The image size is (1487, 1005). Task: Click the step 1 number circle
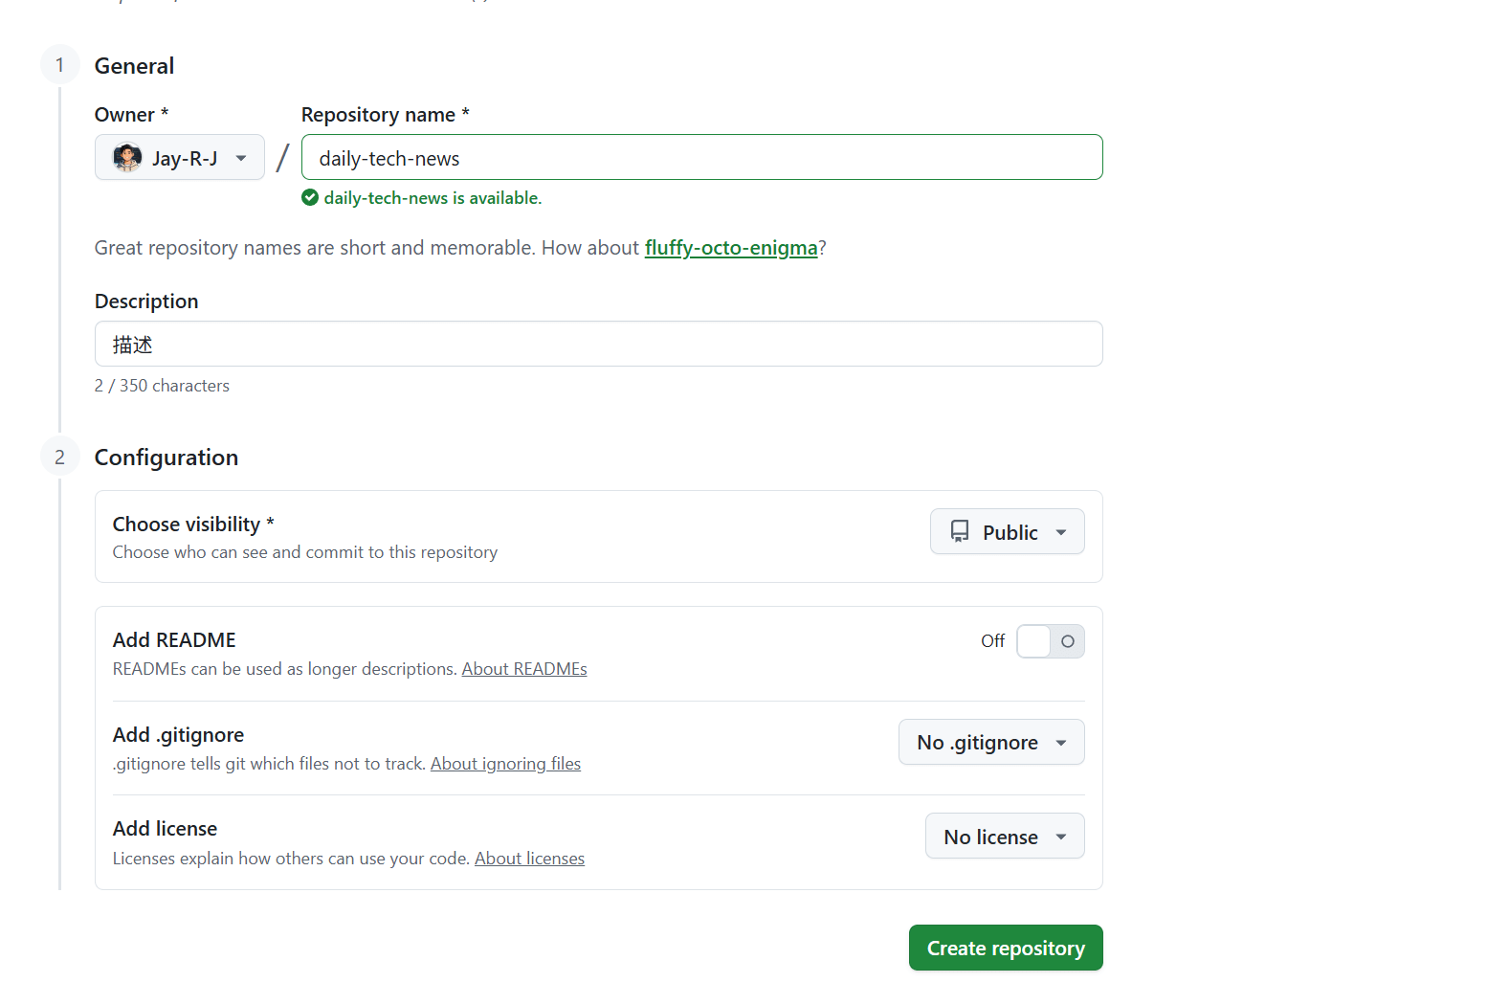pos(59,65)
